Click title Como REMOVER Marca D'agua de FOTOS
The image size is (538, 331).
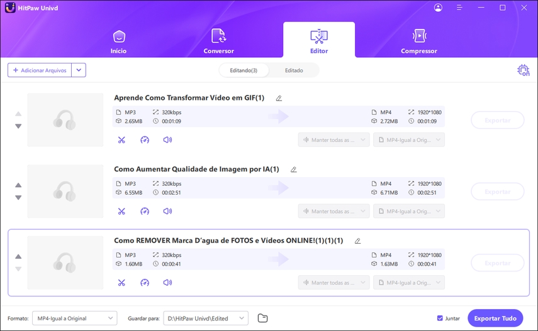228,241
